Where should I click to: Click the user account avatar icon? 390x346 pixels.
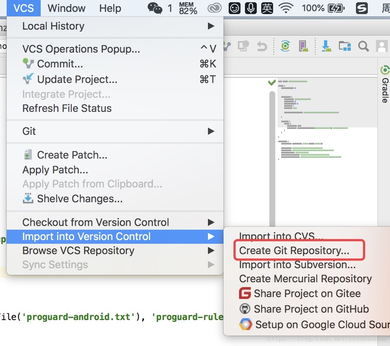point(382,46)
